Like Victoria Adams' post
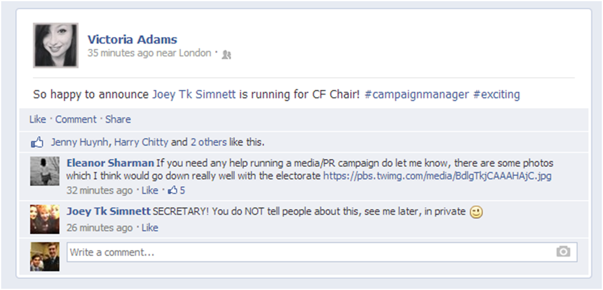Image resolution: width=603 pixels, height=290 pixels. click(x=37, y=120)
